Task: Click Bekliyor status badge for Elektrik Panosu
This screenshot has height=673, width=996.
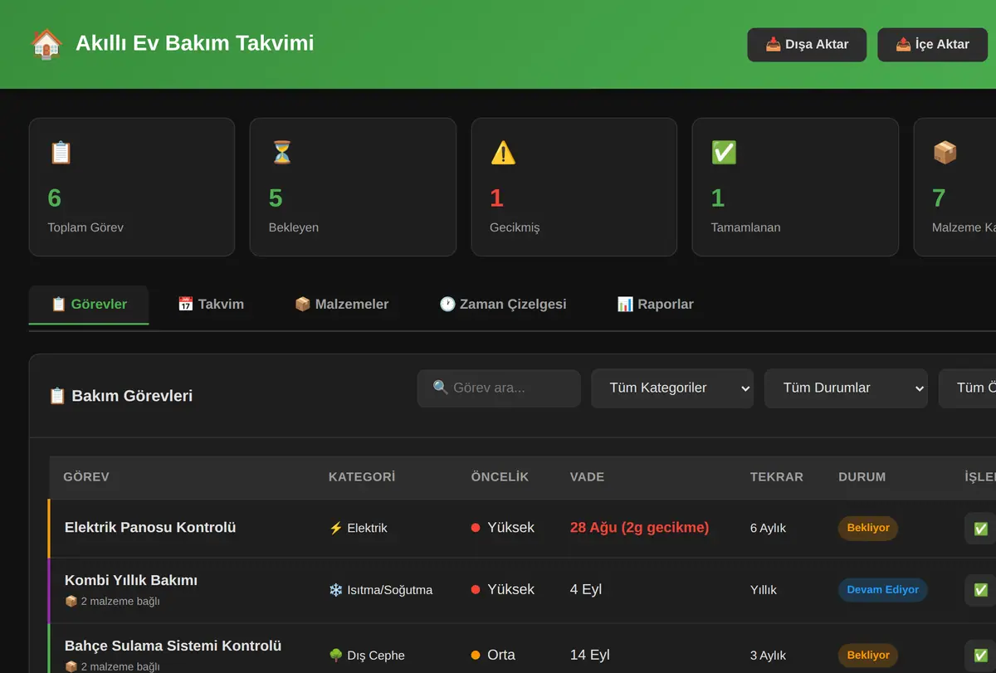Action: (x=868, y=528)
